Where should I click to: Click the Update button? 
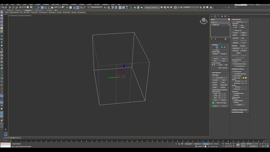click(239, 105)
